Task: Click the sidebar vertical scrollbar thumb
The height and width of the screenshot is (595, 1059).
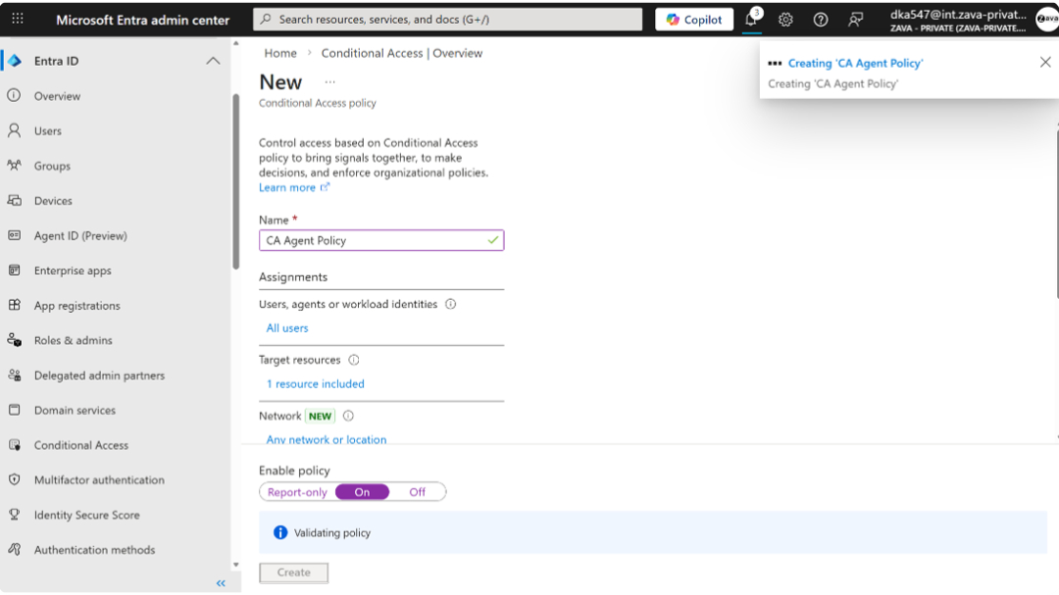Action: [235, 181]
